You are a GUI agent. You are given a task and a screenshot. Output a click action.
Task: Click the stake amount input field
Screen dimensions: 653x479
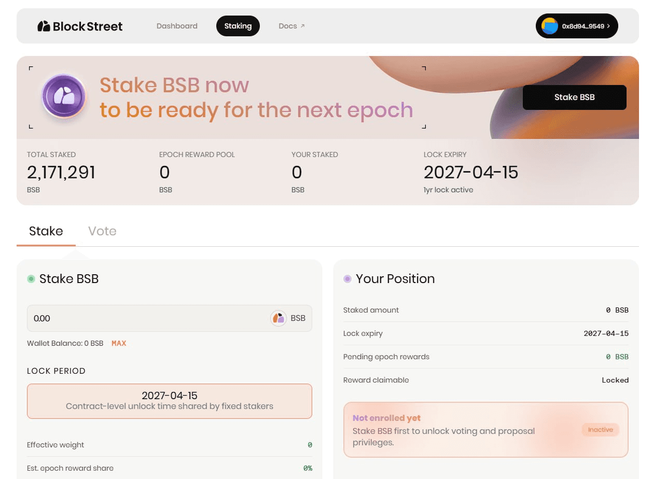click(x=145, y=318)
